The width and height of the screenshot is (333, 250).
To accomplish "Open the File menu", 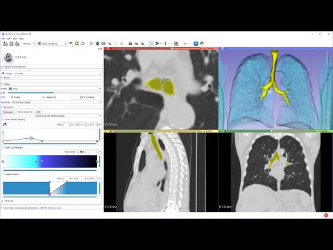I will (x=3, y=39).
